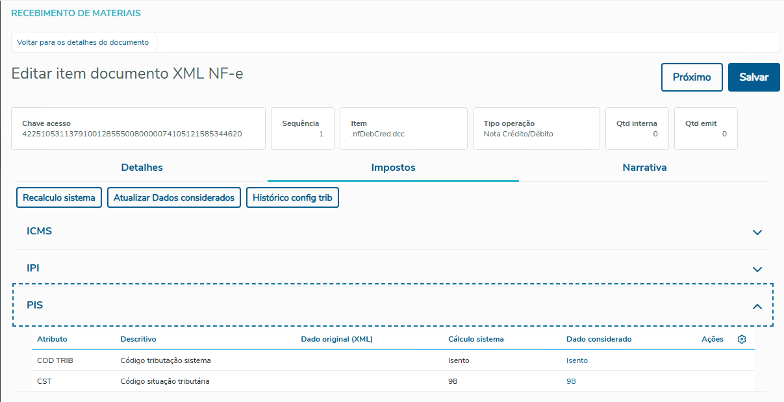Open the Narrativa tab
This screenshot has width=784, height=402.
(x=644, y=168)
